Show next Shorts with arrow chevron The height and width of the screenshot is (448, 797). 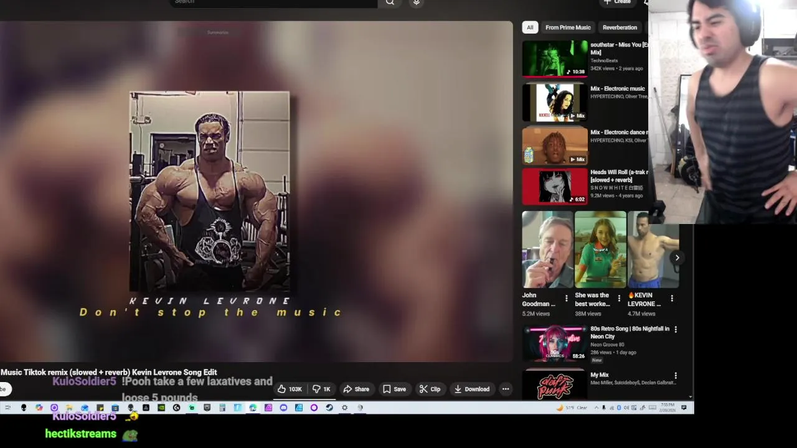[677, 258]
